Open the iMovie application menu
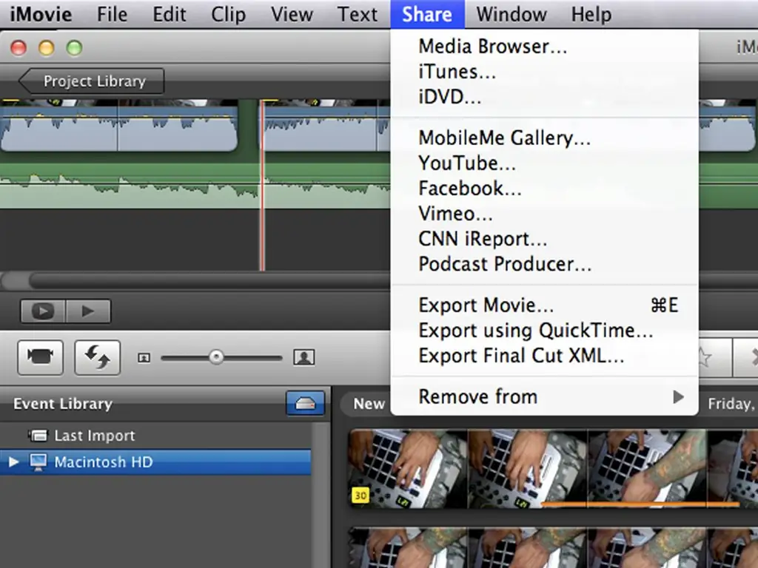758x568 pixels. pos(41,15)
